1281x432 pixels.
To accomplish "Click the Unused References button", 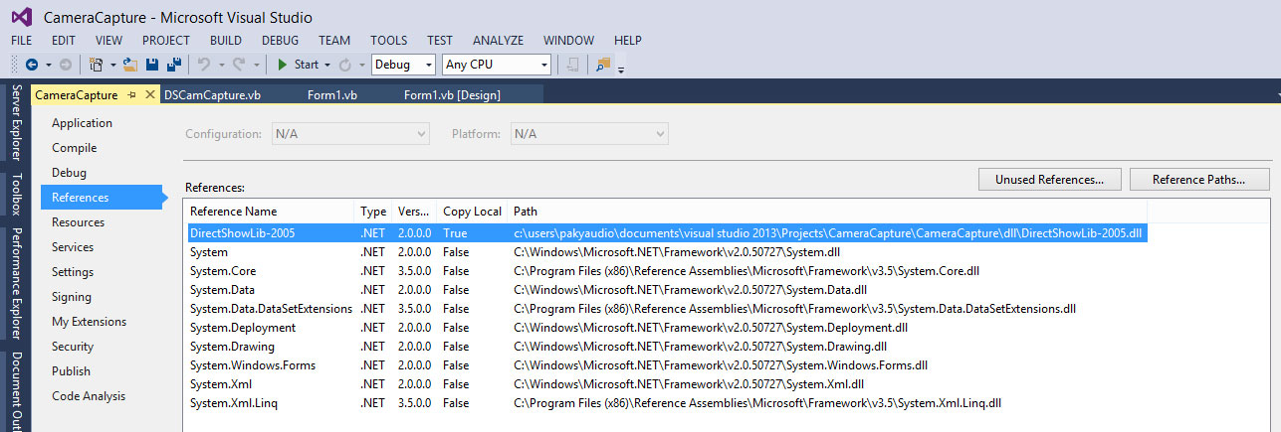I will (x=1049, y=180).
